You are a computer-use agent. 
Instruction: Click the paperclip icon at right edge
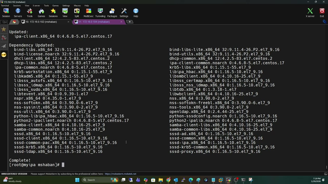324,22
